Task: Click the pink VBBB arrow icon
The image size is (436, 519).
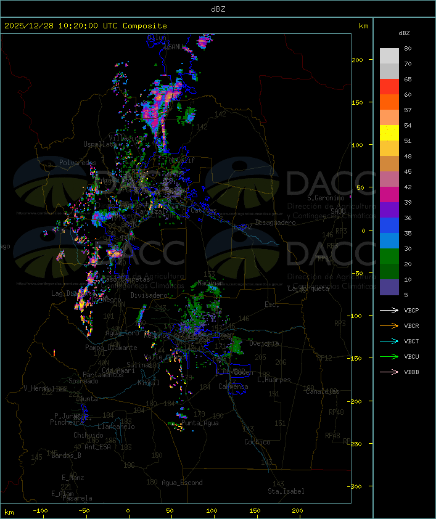Action: point(389,372)
